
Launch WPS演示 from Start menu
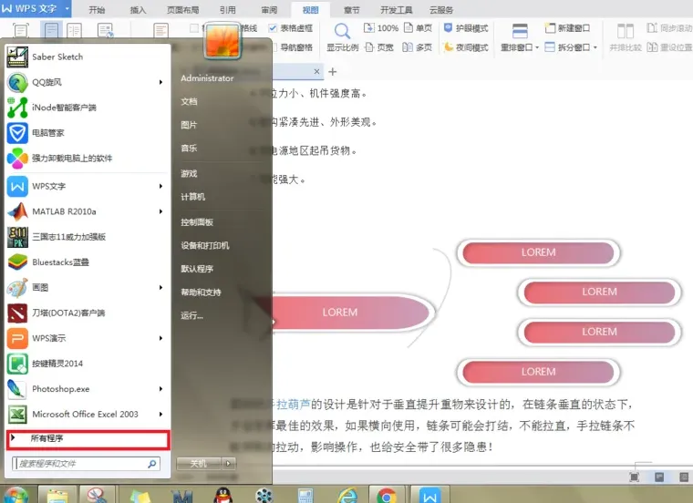(x=88, y=338)
